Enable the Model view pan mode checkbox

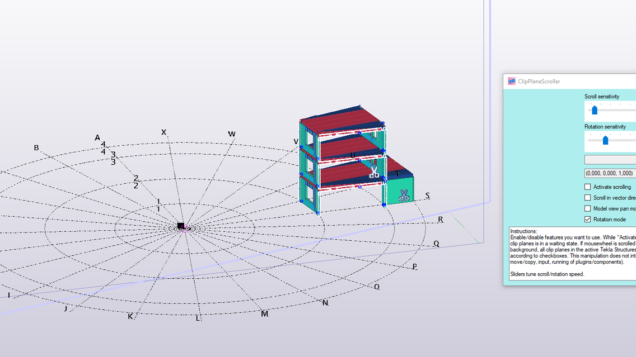click(x=587, y=208)
